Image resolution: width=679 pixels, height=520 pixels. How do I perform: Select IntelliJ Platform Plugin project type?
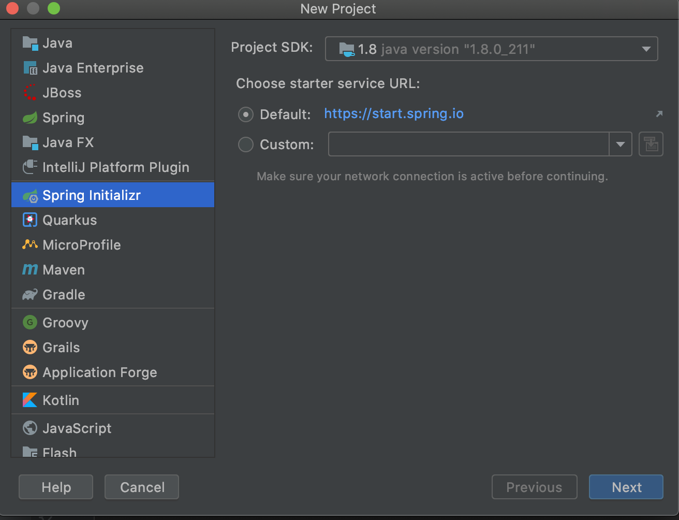(116, 167)
